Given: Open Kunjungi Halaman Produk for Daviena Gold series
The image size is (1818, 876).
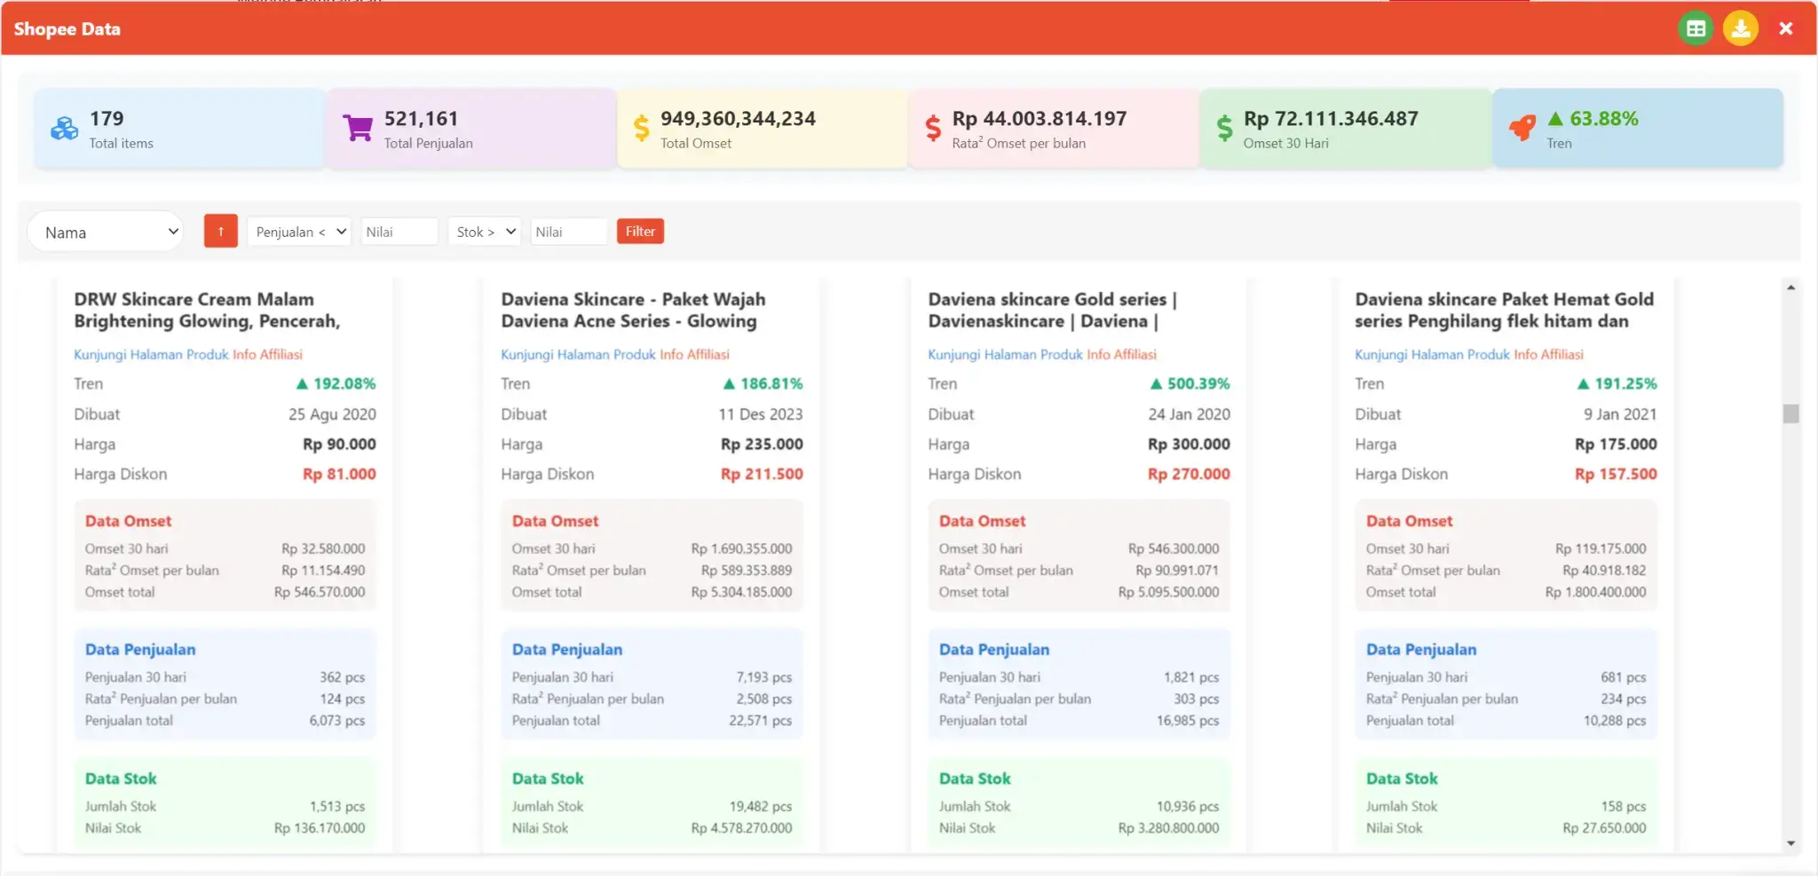Looking at the screenshot, I should [x=1005, y=354].
